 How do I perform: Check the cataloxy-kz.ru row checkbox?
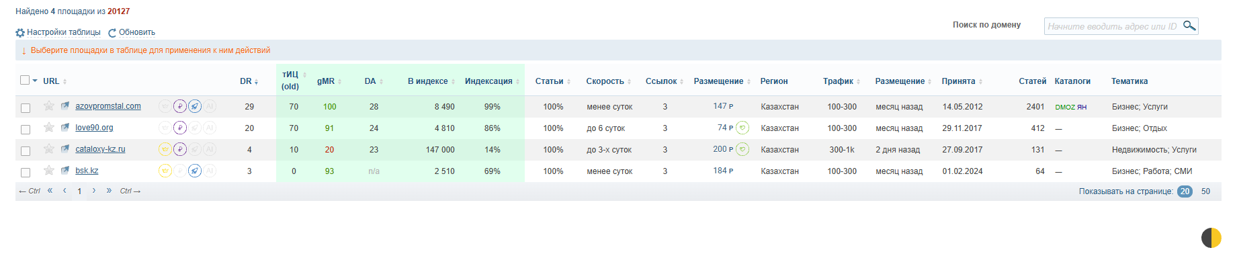26,151
